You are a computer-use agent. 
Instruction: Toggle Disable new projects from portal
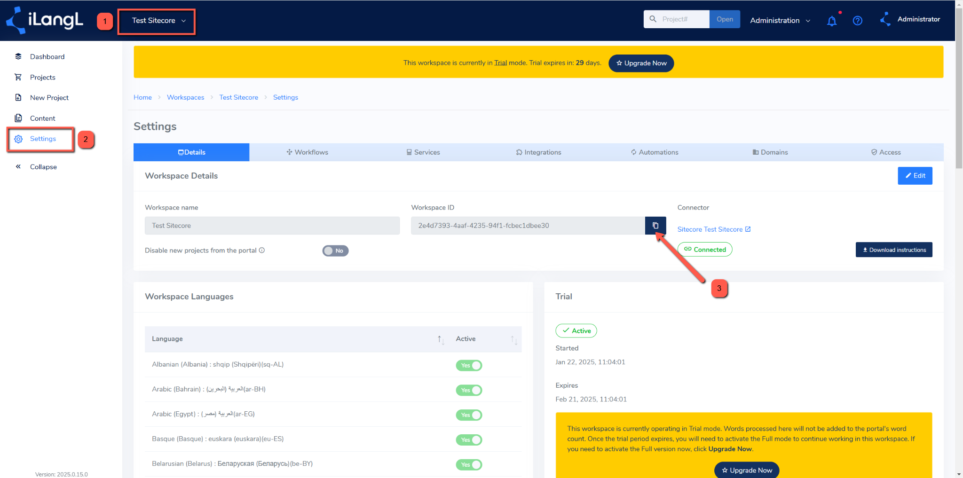tap(335, 251)
